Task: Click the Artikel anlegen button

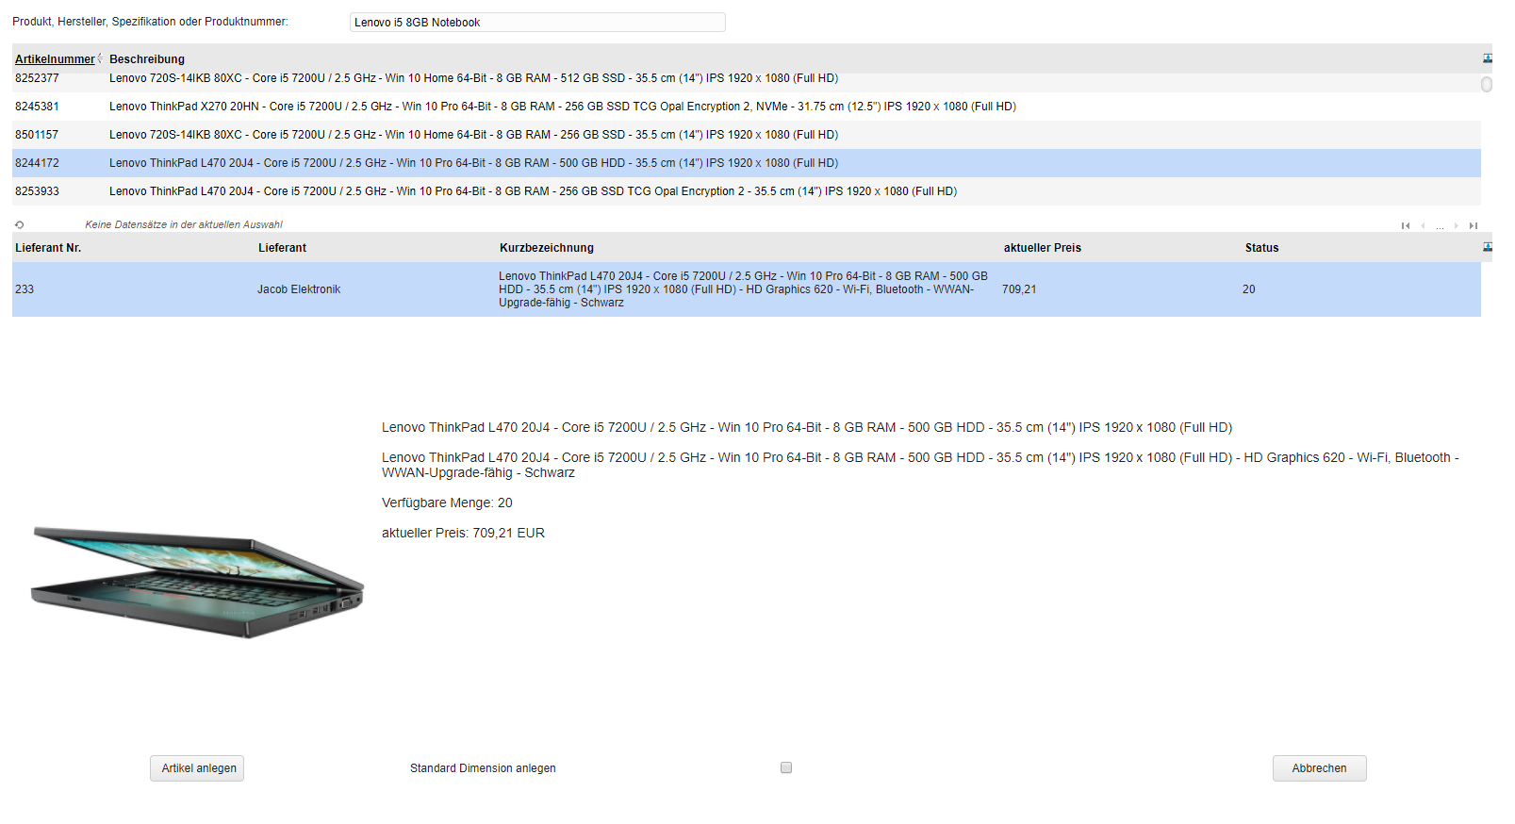Action: coord(197,768)
